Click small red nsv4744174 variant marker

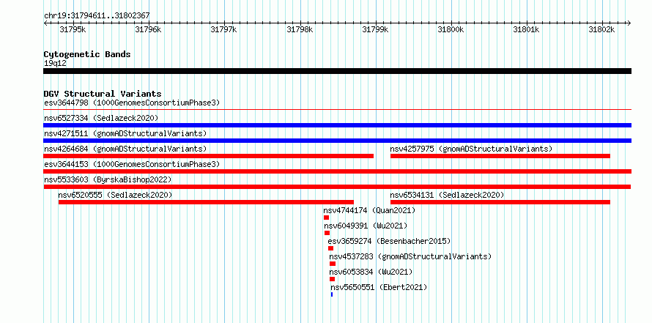pyautogui.click(x=327, y=218)
